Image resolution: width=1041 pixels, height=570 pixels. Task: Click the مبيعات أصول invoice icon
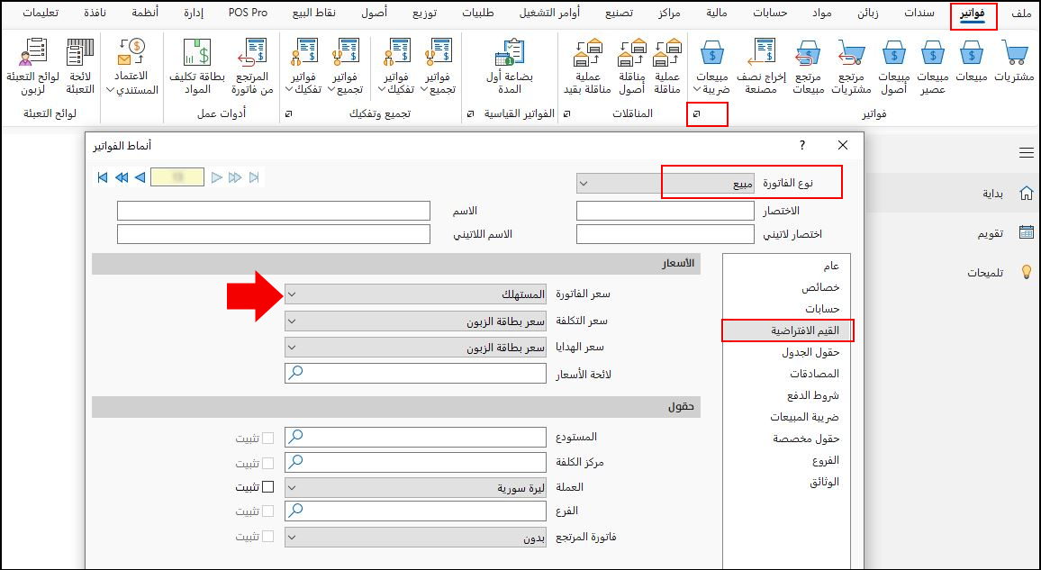[x=892, y=56]
